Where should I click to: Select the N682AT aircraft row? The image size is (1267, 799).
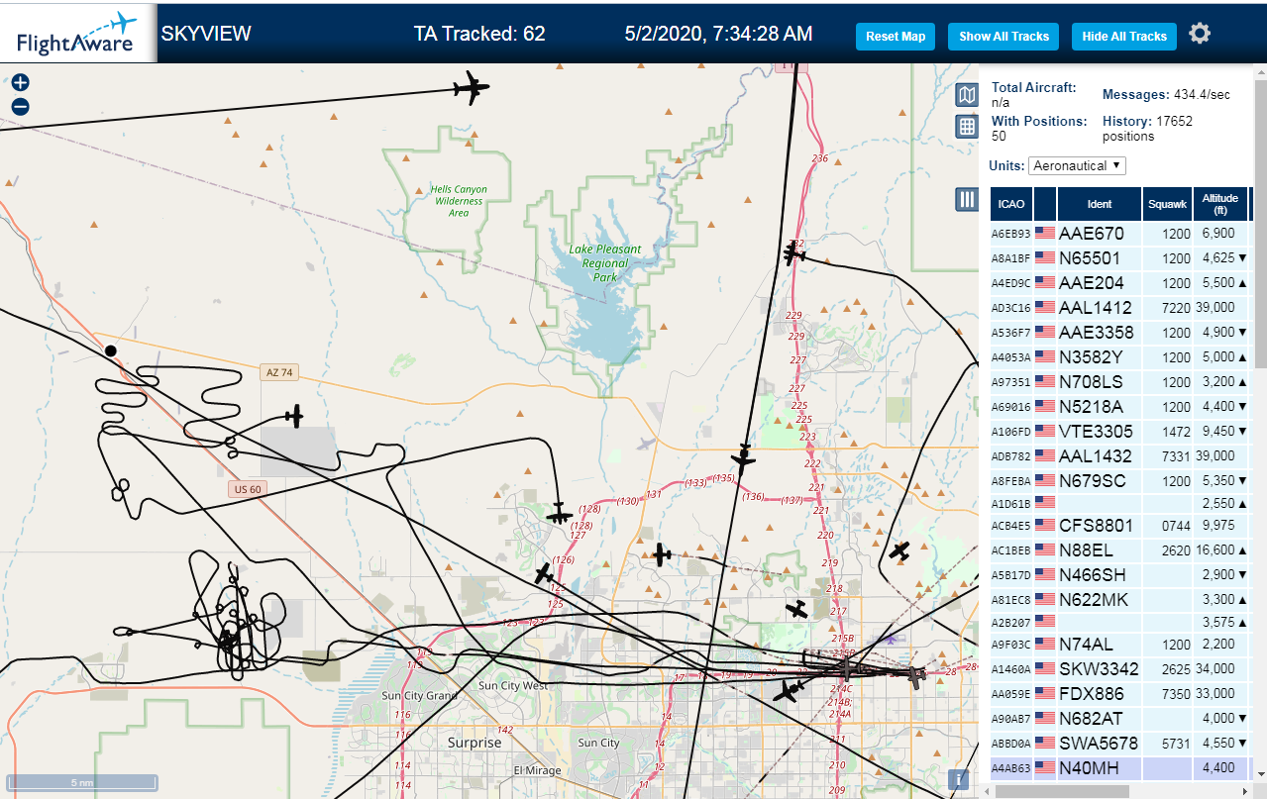click(x=1119, y=719)
